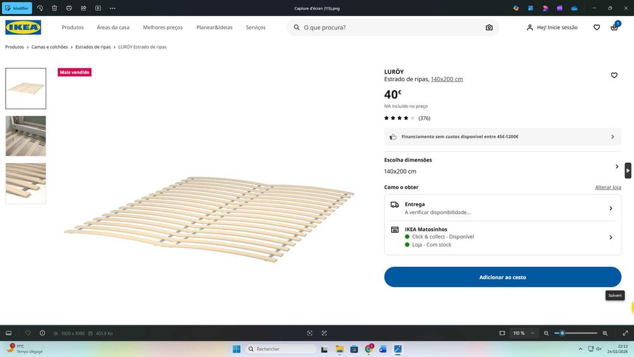The image size is (634, 357).
Task: Zoom in with the plus magnifier icon
Action: click(x=605, y=333)
